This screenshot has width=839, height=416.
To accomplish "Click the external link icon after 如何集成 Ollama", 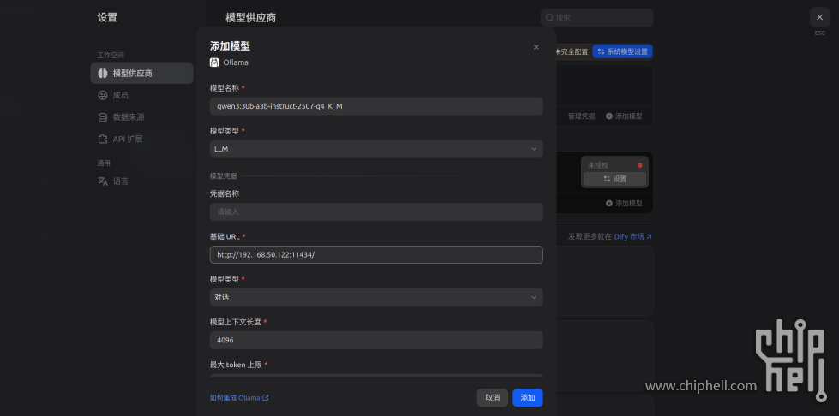I will click(x=266, y=398).
